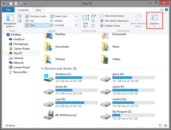Screen dimensions: 171x130
Task: Select Ciprian Rusen user folder
Action: tap(19, 49)
